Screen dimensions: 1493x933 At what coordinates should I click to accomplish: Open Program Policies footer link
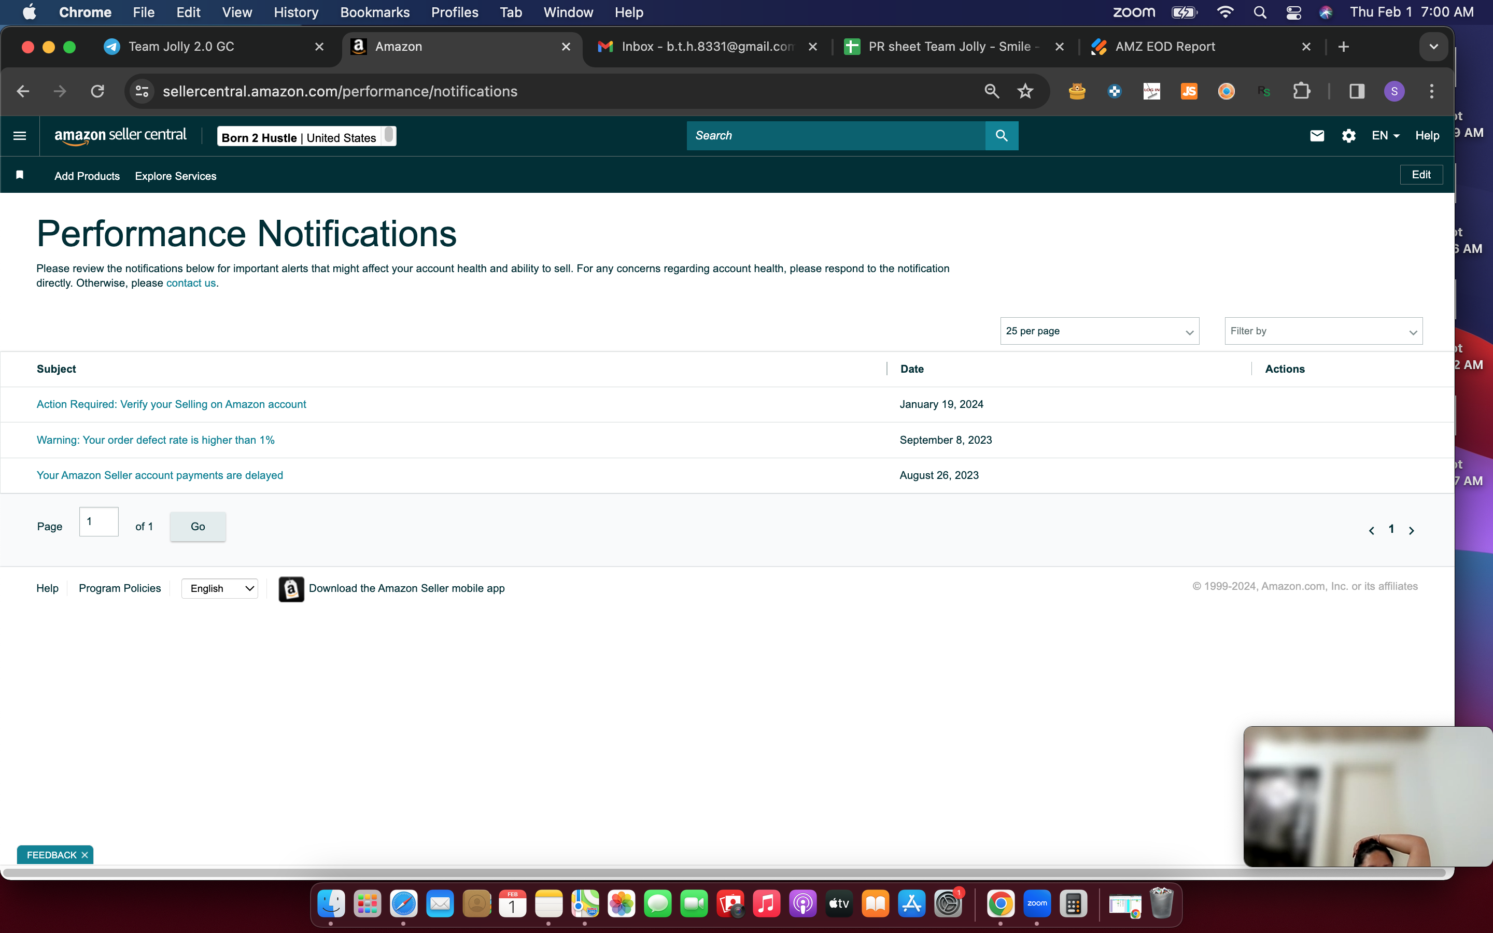(x=120, y=588)
